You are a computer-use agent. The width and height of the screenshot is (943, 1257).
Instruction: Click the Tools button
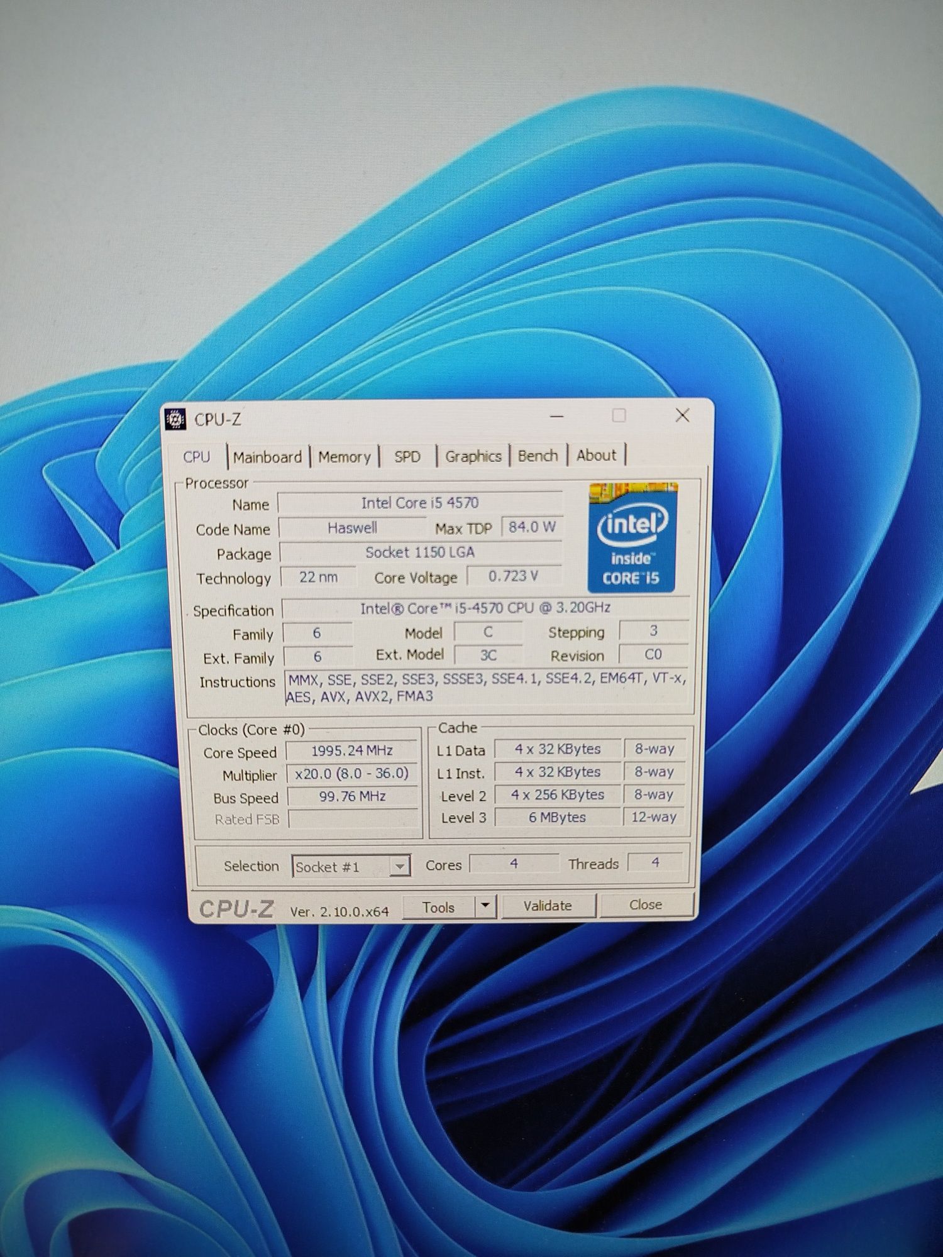click(438, 907)
